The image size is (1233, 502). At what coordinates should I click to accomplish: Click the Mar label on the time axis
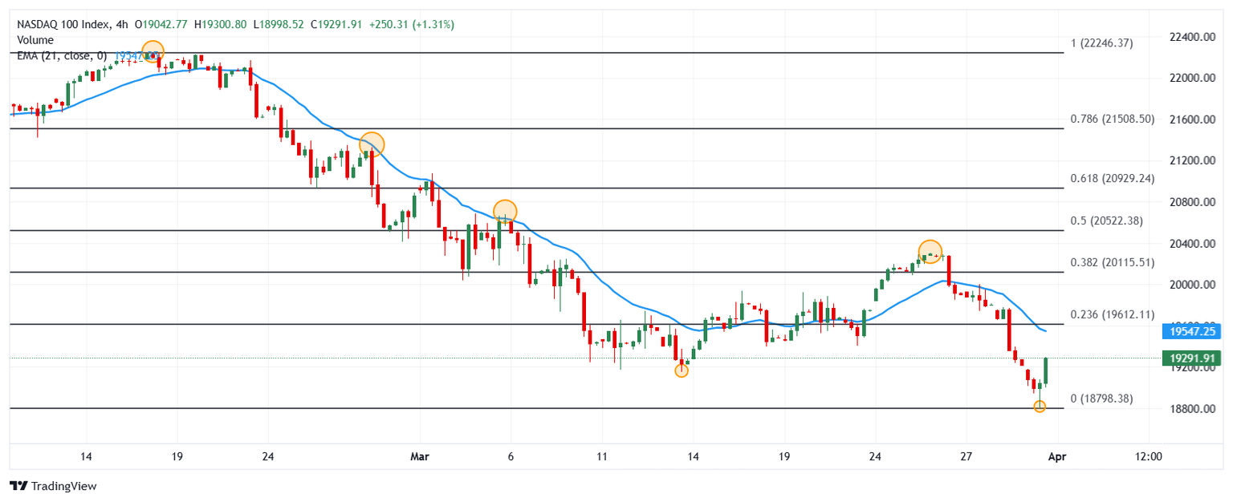tap(419, 457)
